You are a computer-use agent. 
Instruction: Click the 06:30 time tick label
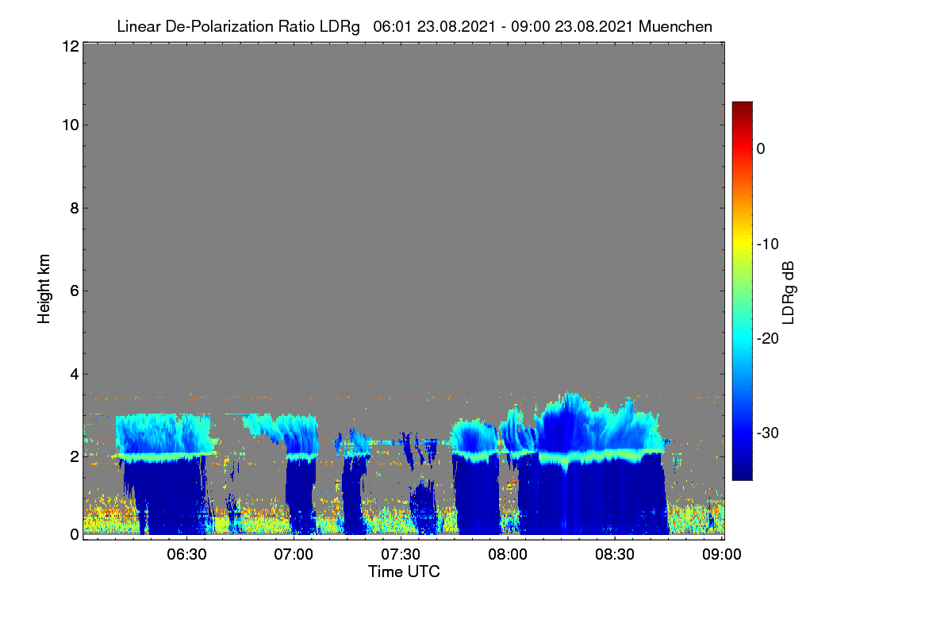click(x=186, y=554)
